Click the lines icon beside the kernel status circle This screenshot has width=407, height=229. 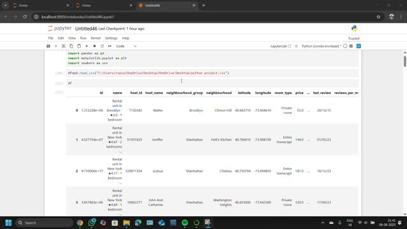351,46
